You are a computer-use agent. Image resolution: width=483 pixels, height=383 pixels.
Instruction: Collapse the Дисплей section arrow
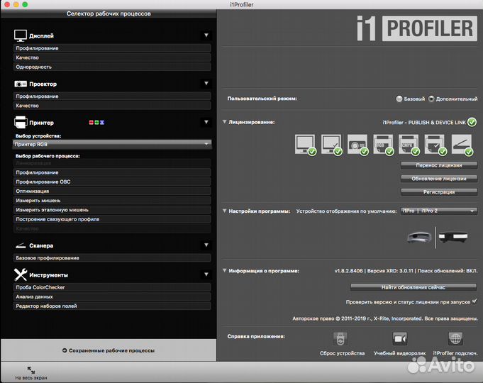(x=206, y=35)
